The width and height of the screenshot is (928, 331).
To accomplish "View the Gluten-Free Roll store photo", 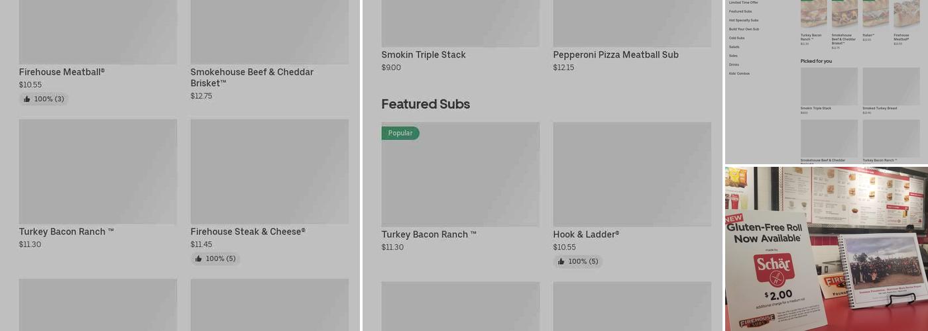I will pos(826,248).
